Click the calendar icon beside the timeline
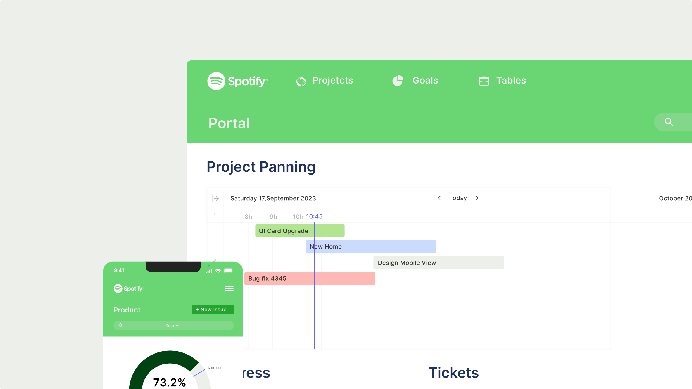The height and width of the screenshot is (389, 692). 216,214
